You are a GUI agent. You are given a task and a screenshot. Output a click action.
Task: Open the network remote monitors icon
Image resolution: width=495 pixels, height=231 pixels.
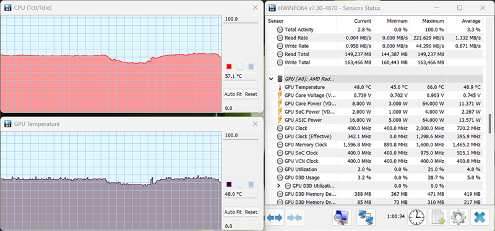[366, 217]
